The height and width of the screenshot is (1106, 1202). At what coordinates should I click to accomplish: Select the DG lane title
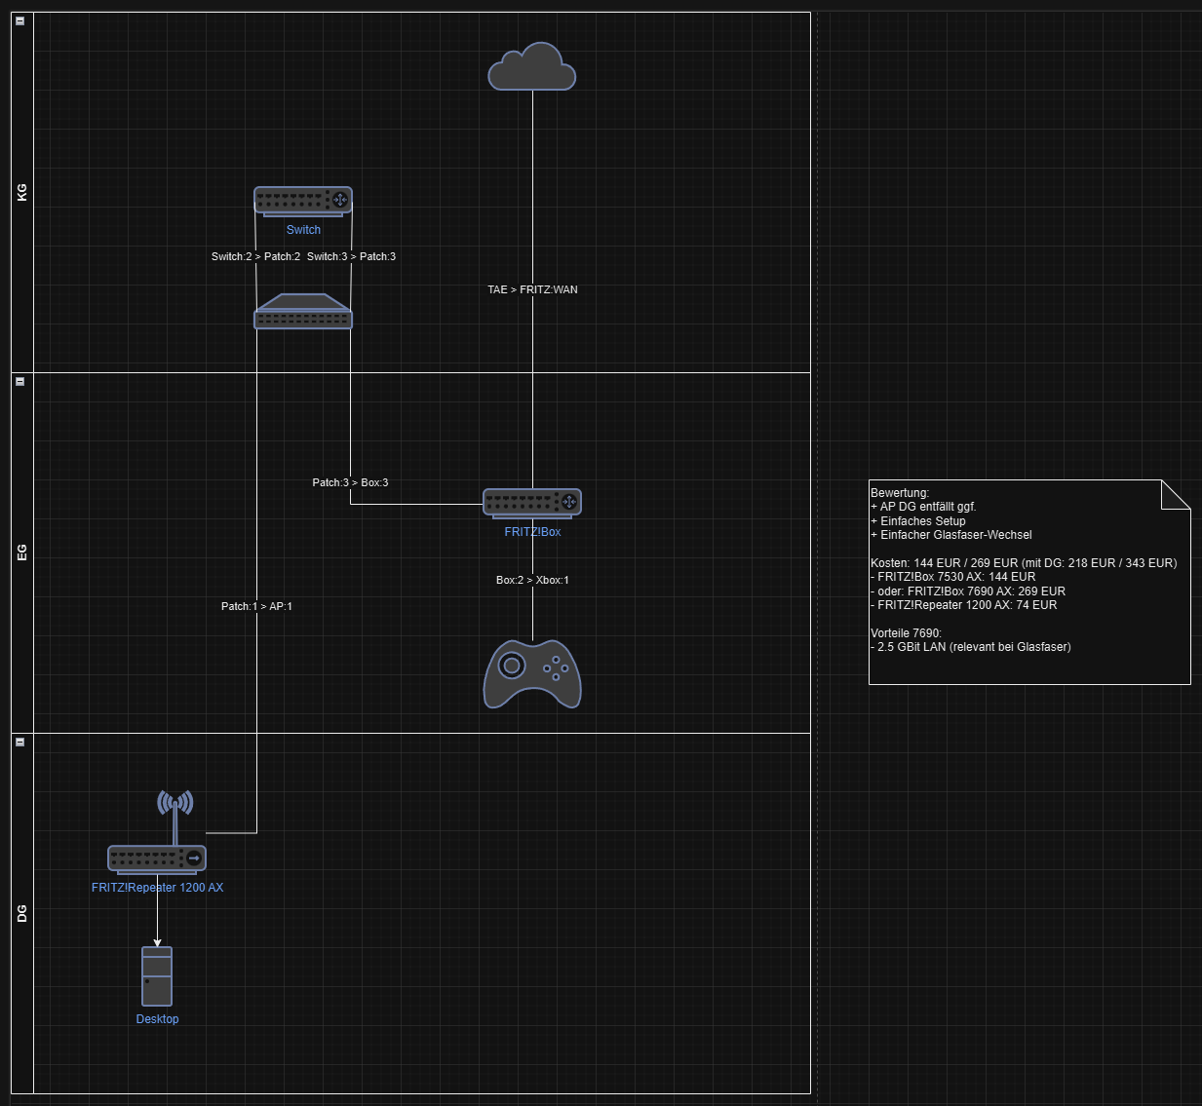(20, 914)
